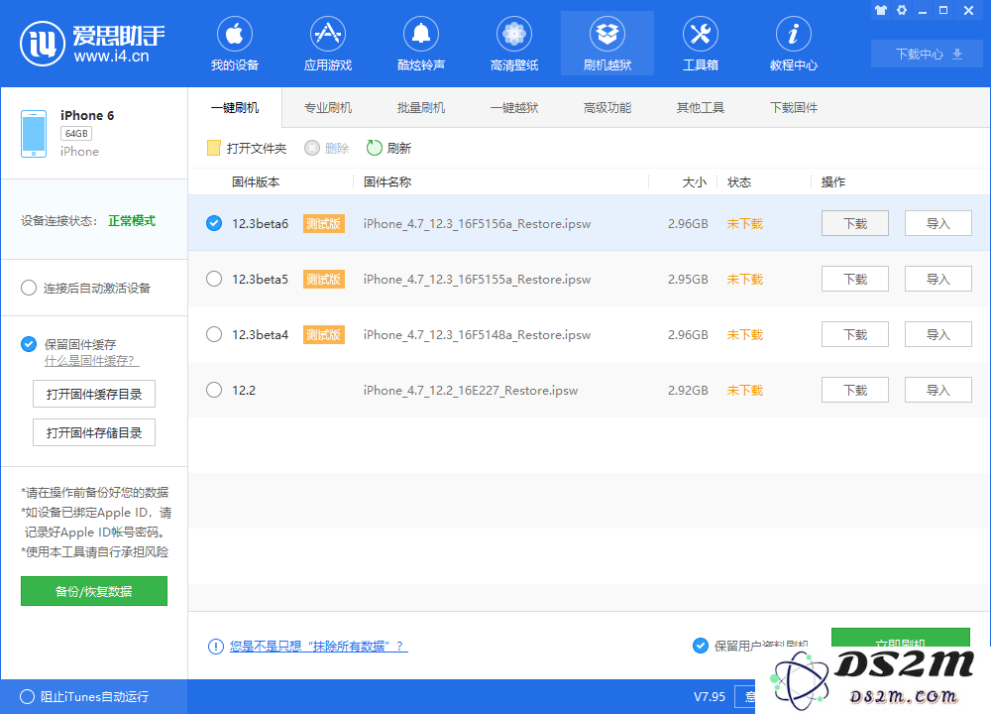Click the shirt skin icon in title bar
This screenshot has width=991, height=714.
[880, 10]
